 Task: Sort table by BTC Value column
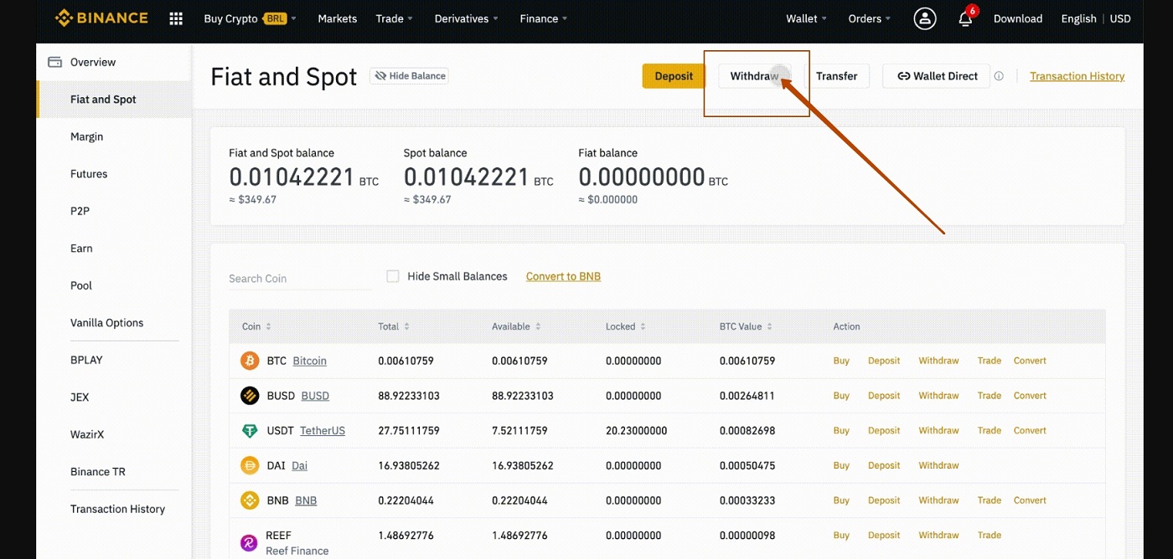[746, 326]
